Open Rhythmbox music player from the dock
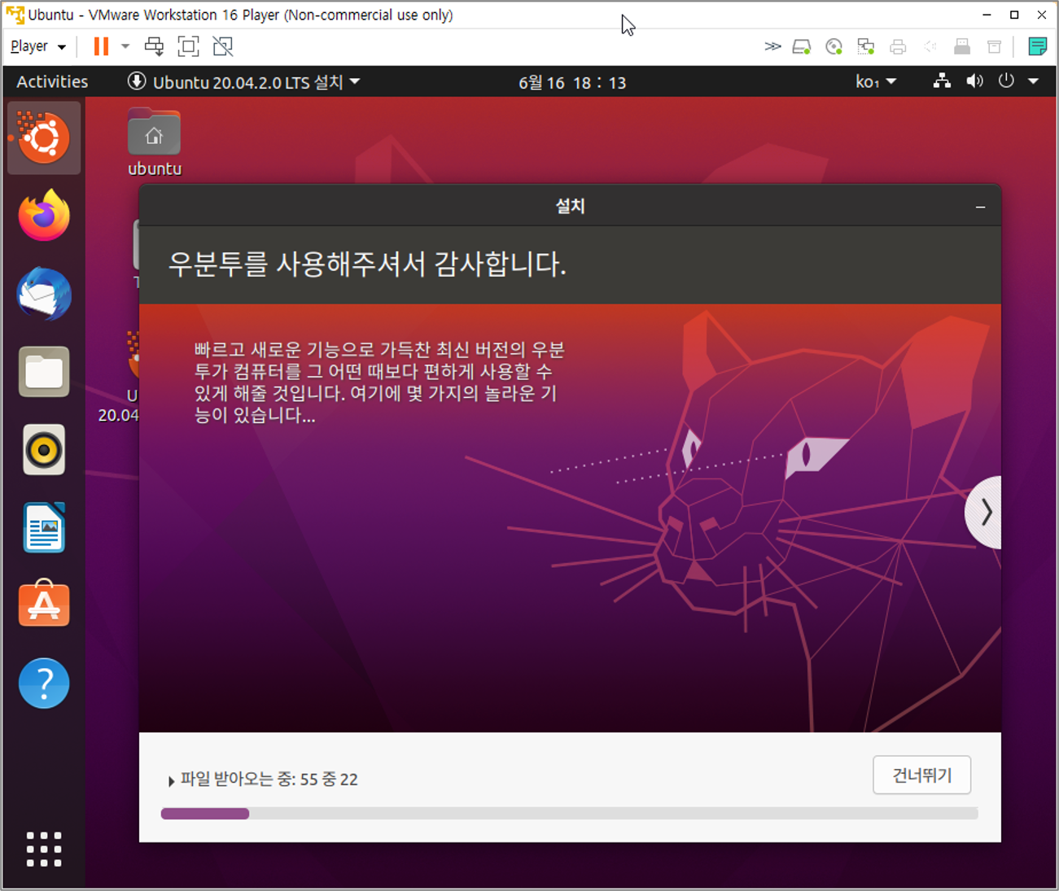Image resolution: width=1059 pixels, height=891 pixels. click(x=44, y=449)
